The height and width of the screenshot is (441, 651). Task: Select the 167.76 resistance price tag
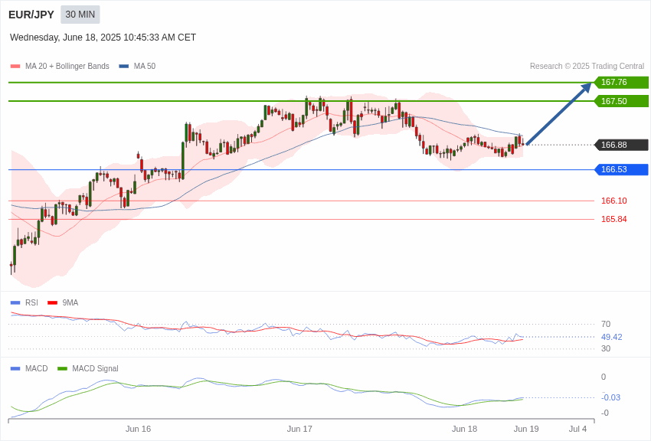click(621, 82)
